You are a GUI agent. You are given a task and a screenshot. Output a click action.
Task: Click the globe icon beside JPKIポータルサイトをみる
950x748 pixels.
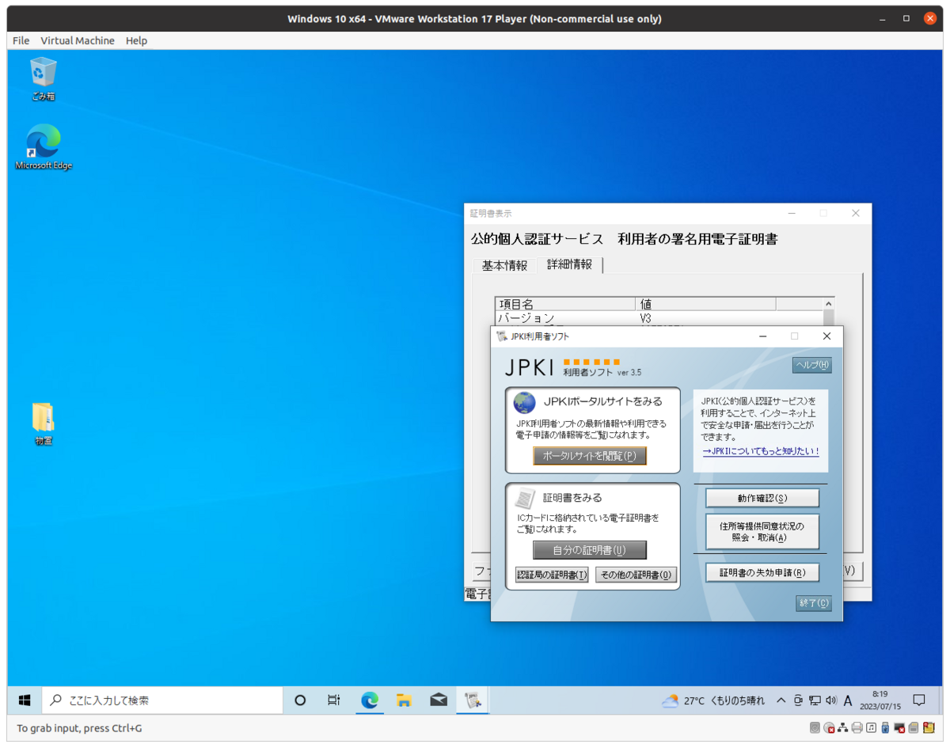point(524,403)
